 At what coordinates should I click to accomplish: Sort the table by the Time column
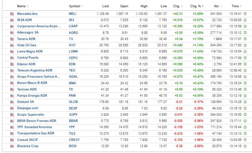236,6
